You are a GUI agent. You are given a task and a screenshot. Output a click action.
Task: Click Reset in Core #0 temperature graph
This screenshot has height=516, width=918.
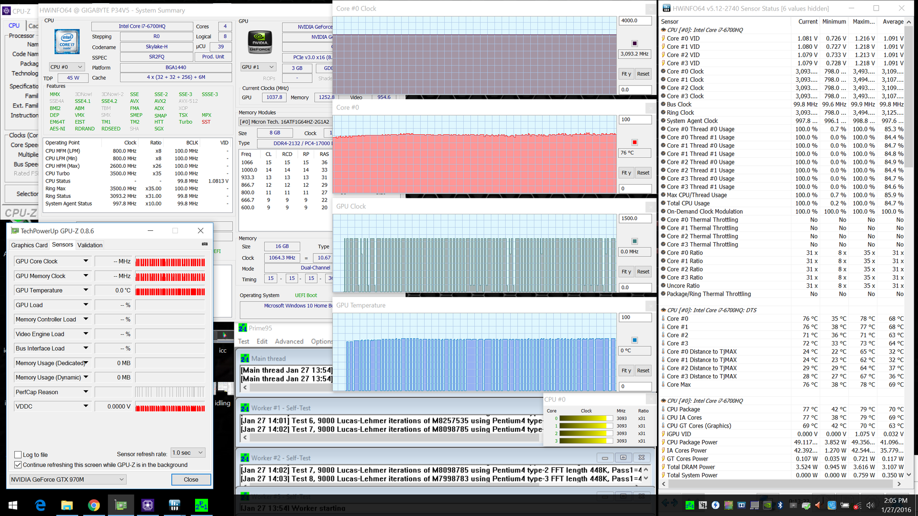point(643,172)
